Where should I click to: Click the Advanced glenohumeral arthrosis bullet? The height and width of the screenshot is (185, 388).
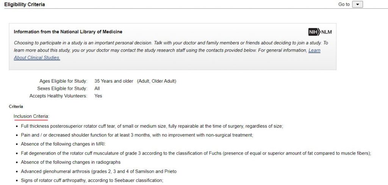pyautogui.click(x=99, y=171)
